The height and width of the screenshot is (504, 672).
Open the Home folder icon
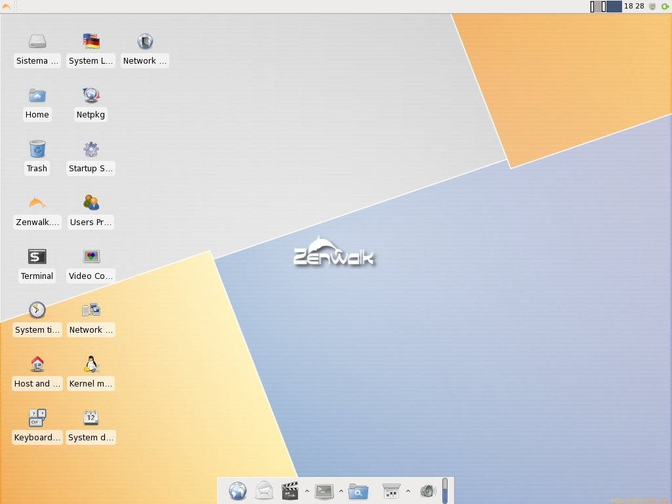(x=37, y=94)
